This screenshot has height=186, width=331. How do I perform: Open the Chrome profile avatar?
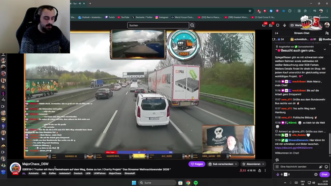point(321,11)
